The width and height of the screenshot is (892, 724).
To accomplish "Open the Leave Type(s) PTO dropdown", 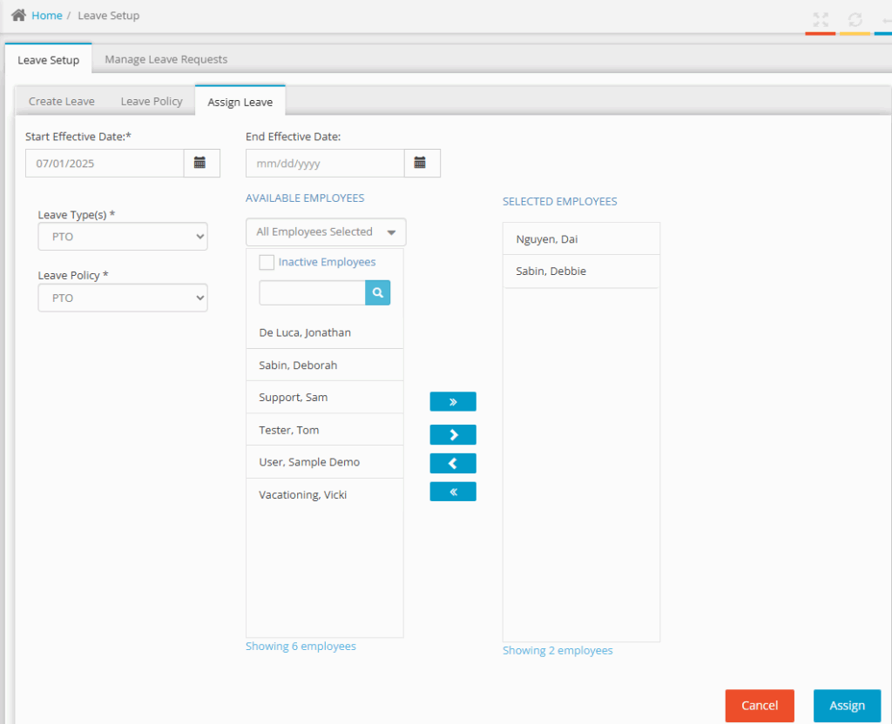I will [x=123, y=237].
